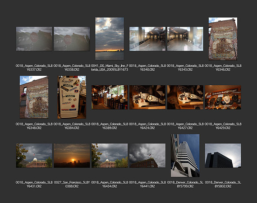Select the spurs close-up thumbnail Y6427

[185, 97]
